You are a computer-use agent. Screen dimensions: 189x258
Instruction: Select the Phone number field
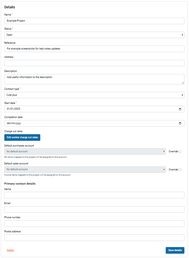94,223
